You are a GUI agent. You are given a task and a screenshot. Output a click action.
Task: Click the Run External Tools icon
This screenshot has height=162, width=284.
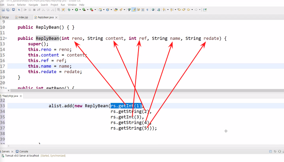(x=91, y=10)
